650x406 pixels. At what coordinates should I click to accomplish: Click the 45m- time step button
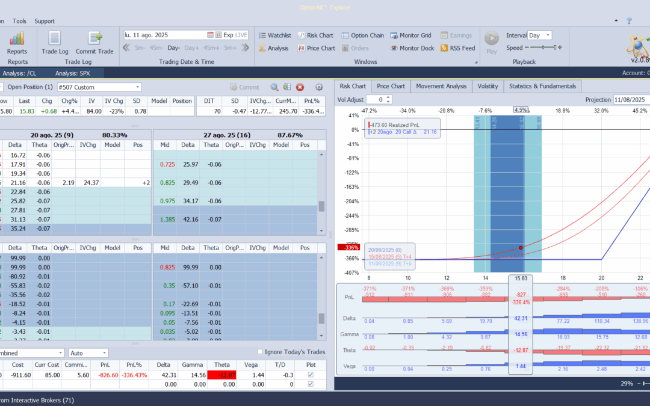point(156,48)
